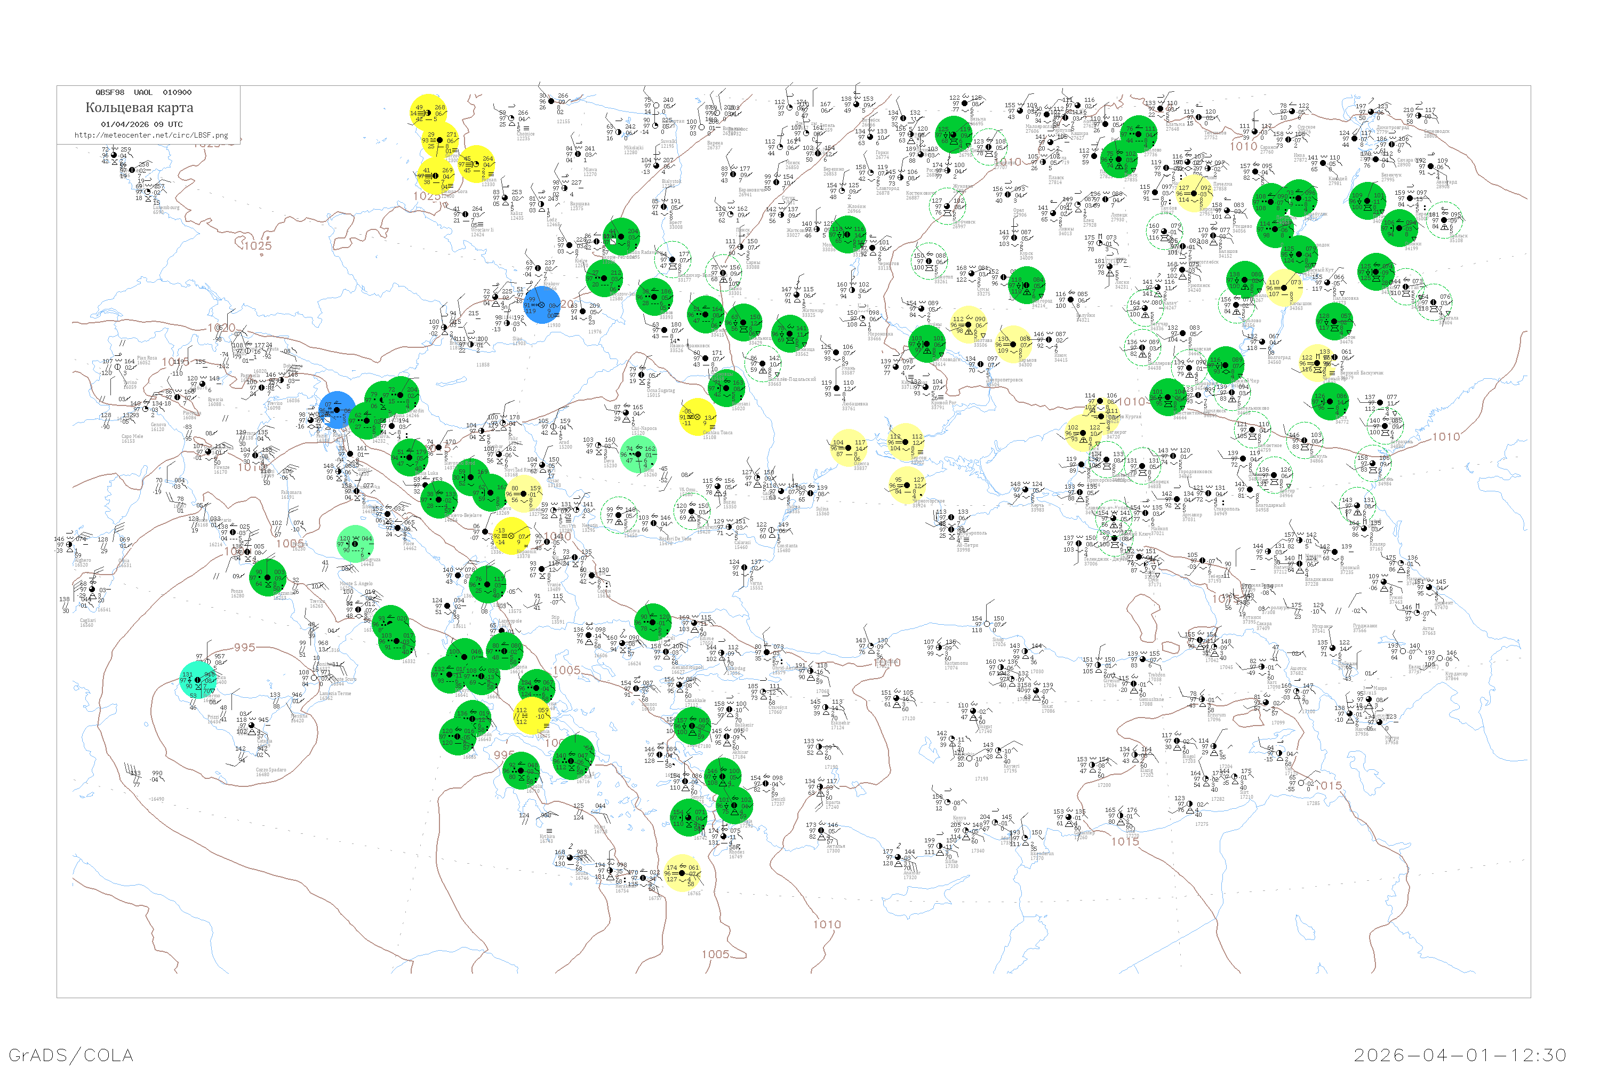
Task: Click the 2026-04-01-12:30 timestamp at bottom right
Action: [x=1460, y=1055]
